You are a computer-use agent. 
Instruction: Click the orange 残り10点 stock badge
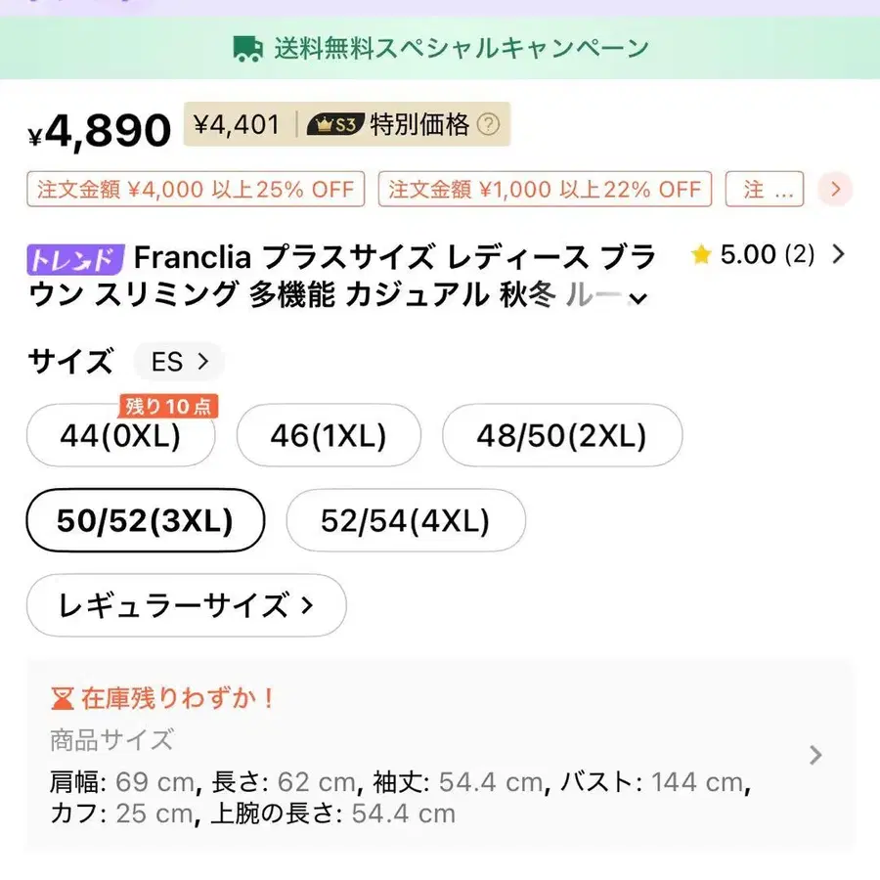point(168,406)
